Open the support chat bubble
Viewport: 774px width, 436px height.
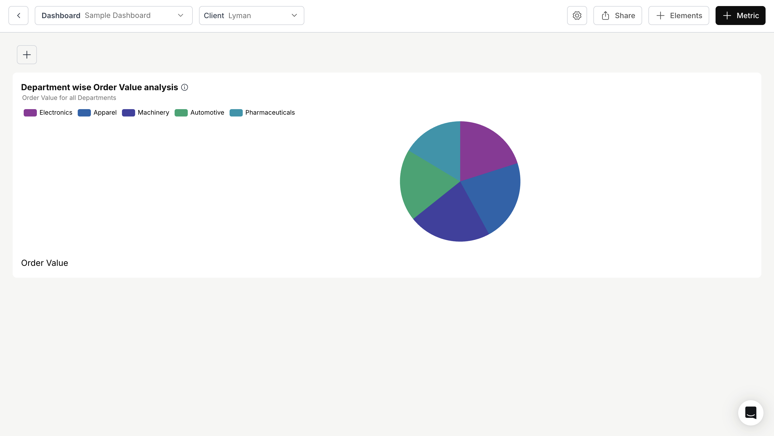[750, 413]
